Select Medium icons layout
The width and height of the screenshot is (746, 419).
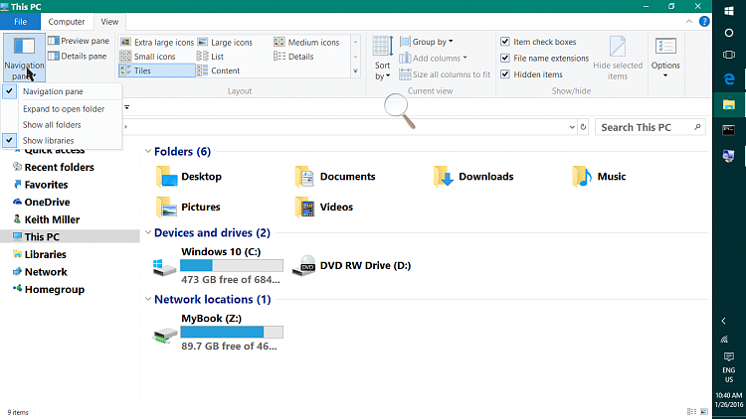tap(307, 43)
